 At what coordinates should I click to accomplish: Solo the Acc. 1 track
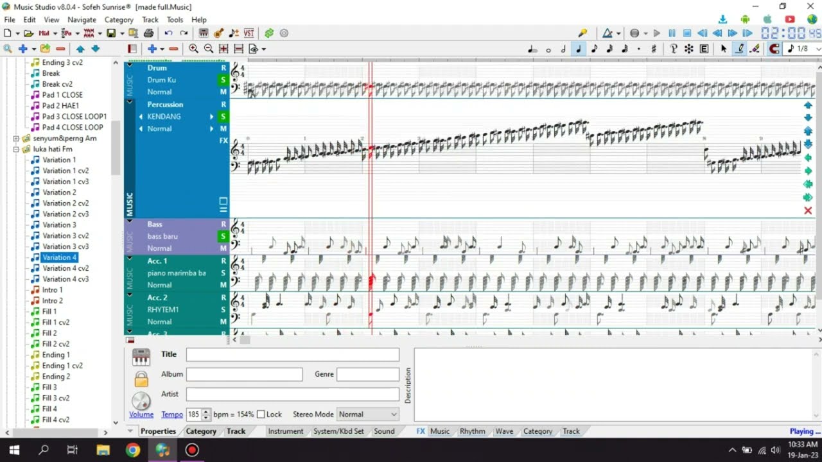click(223, 273)
